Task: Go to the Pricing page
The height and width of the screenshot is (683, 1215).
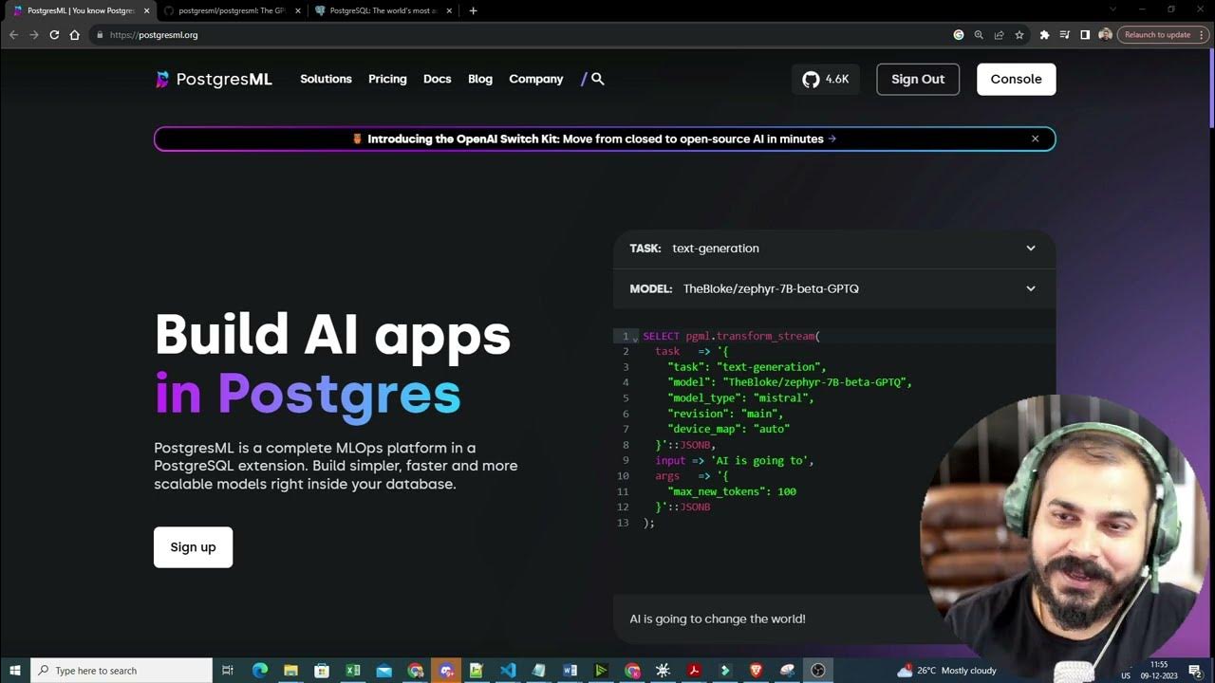Action: point(387,79)
